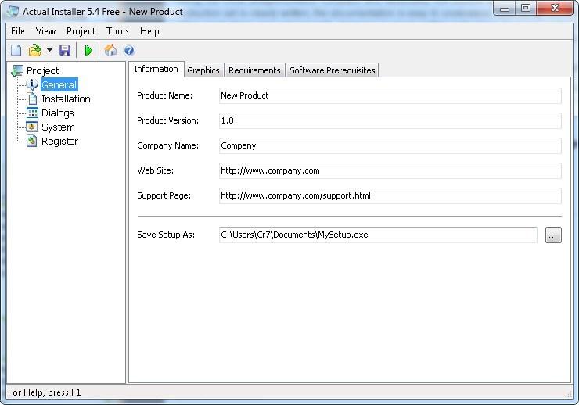Click the 'Product Name:' label
Viewport: 579px width, 405px height.
(164, 95)
